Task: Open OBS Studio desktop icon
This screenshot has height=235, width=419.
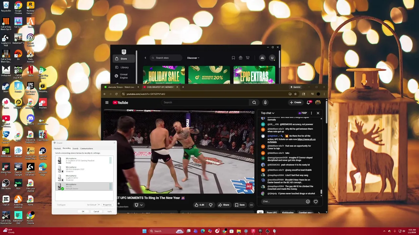Action: point(6,184)
